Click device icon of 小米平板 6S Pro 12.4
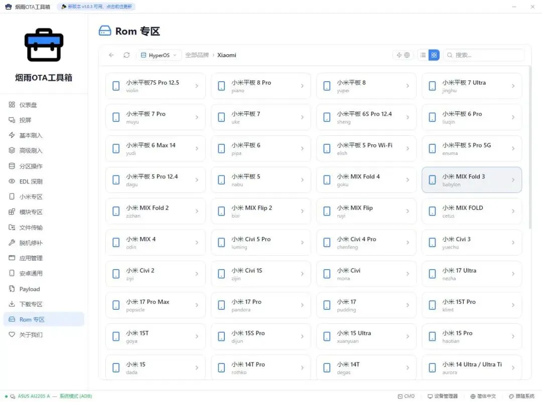This screenshot has width=542, height=402. 327,117
